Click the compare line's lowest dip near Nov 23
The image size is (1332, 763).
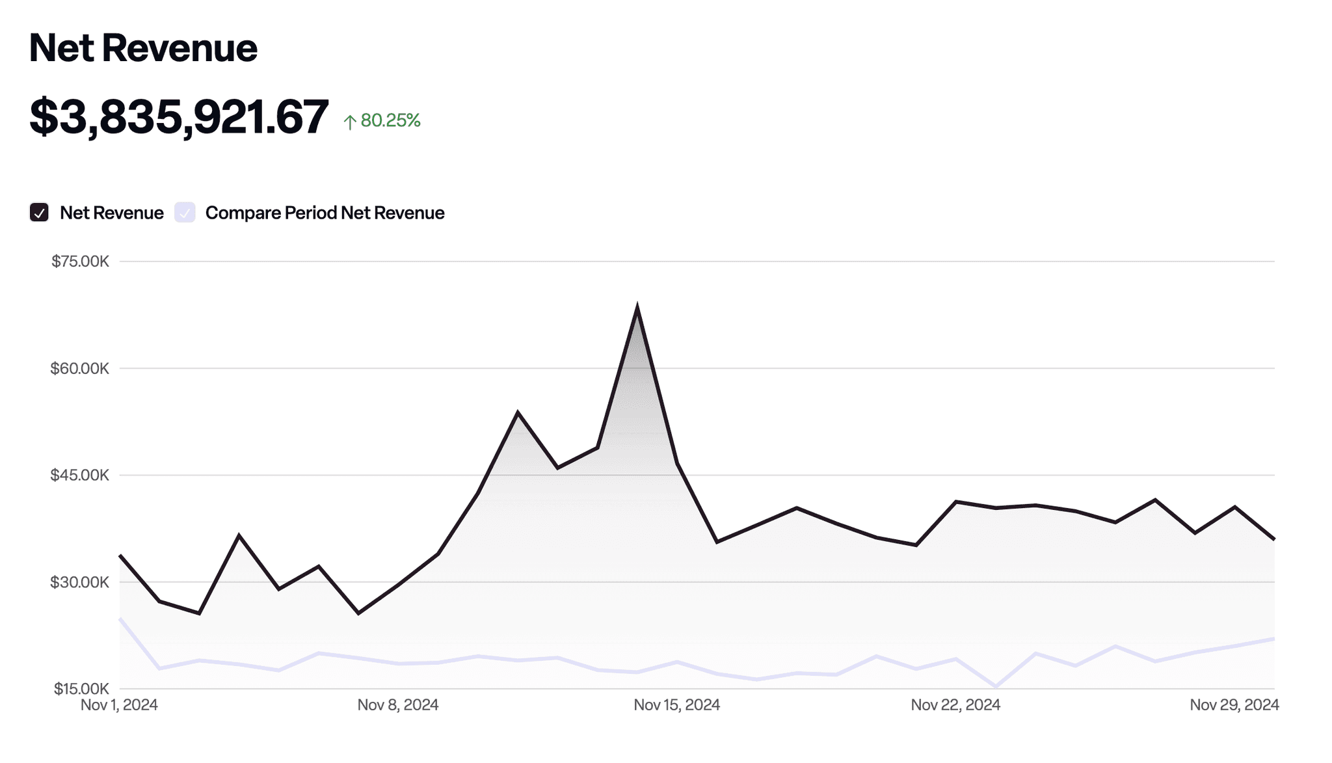[996, 686]
